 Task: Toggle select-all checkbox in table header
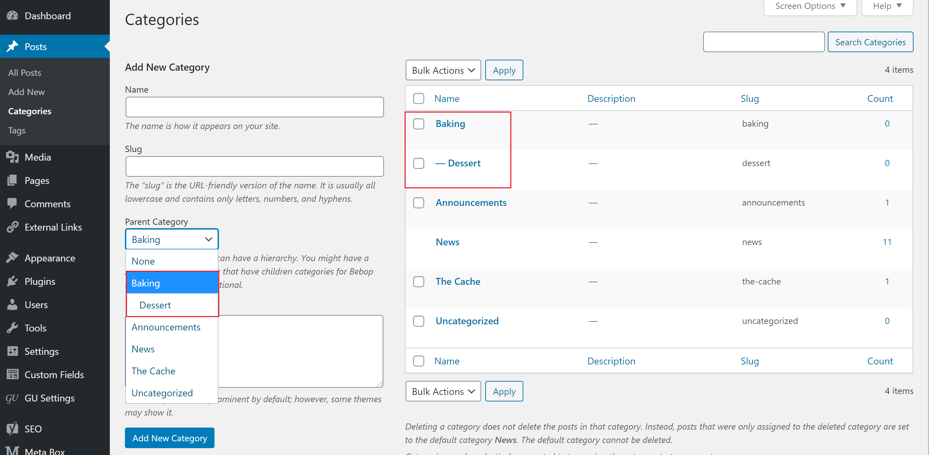tap(418, 98)
